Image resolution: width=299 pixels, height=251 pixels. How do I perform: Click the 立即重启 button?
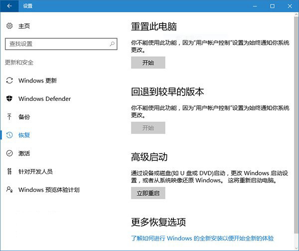point(148,193)
